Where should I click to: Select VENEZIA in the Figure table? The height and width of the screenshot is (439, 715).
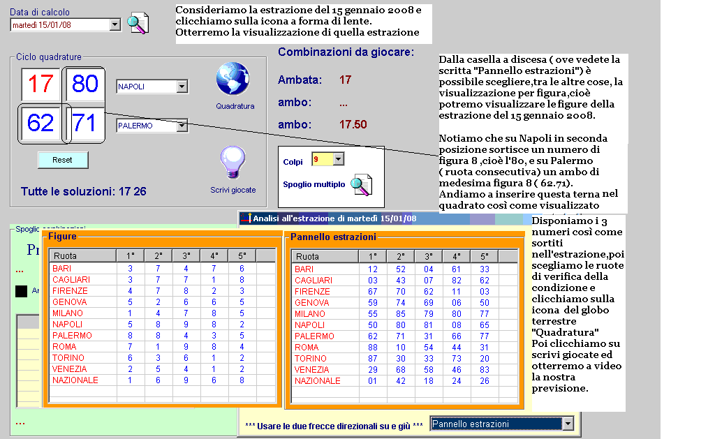click(x=69, y=369)
